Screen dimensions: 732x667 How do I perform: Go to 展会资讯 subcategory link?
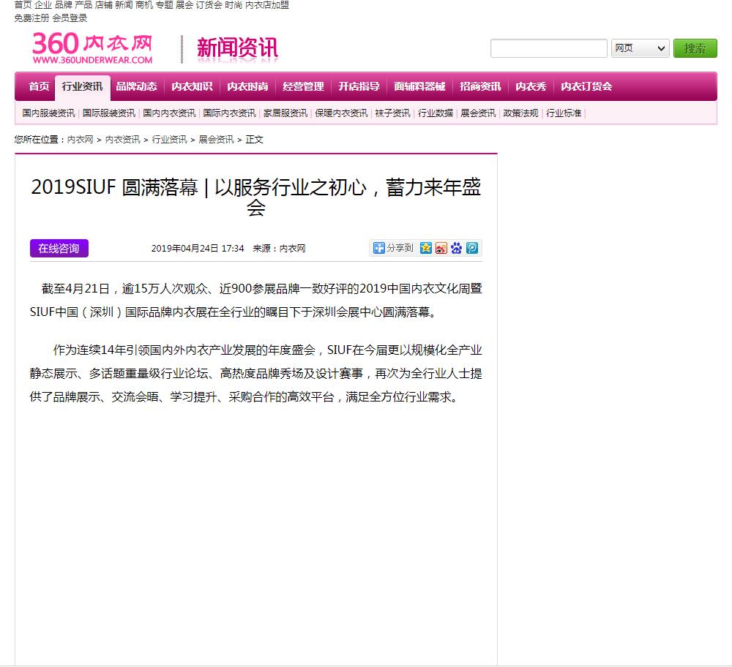pos(478,113)
